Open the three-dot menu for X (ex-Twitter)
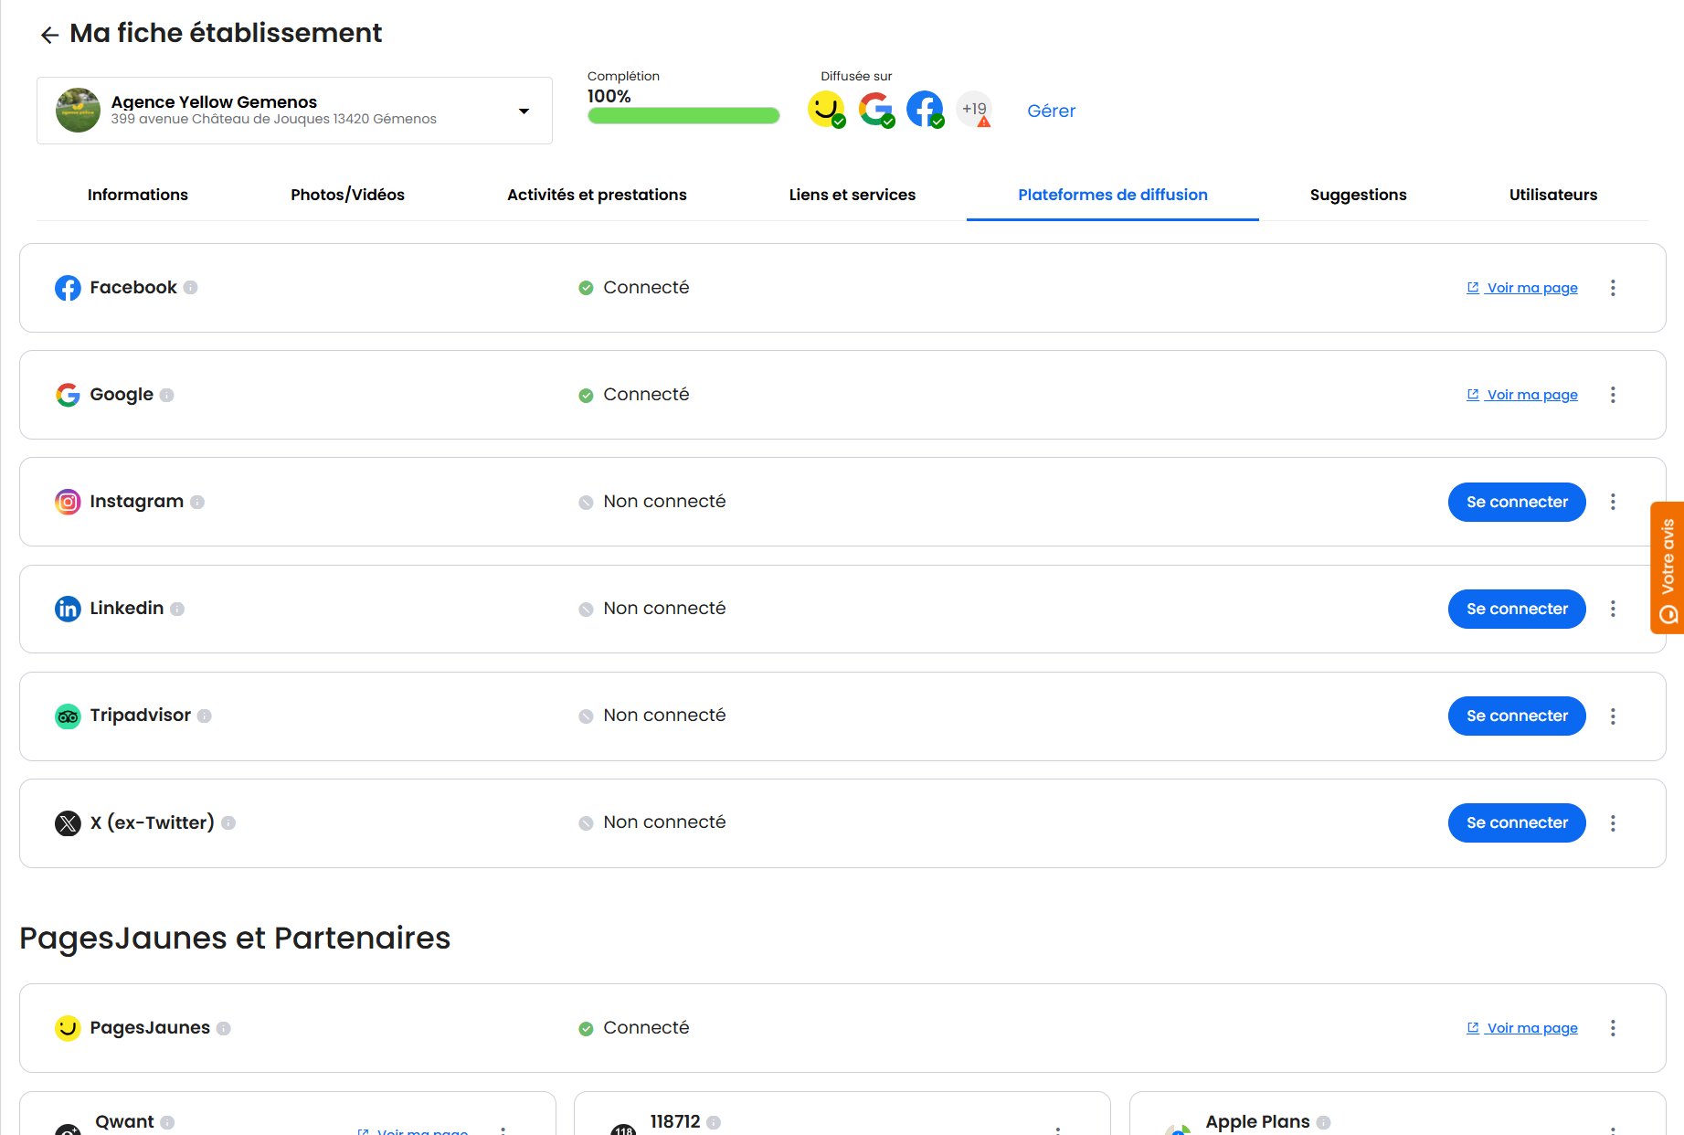 pyautogui.click(x=1613, y=823)
